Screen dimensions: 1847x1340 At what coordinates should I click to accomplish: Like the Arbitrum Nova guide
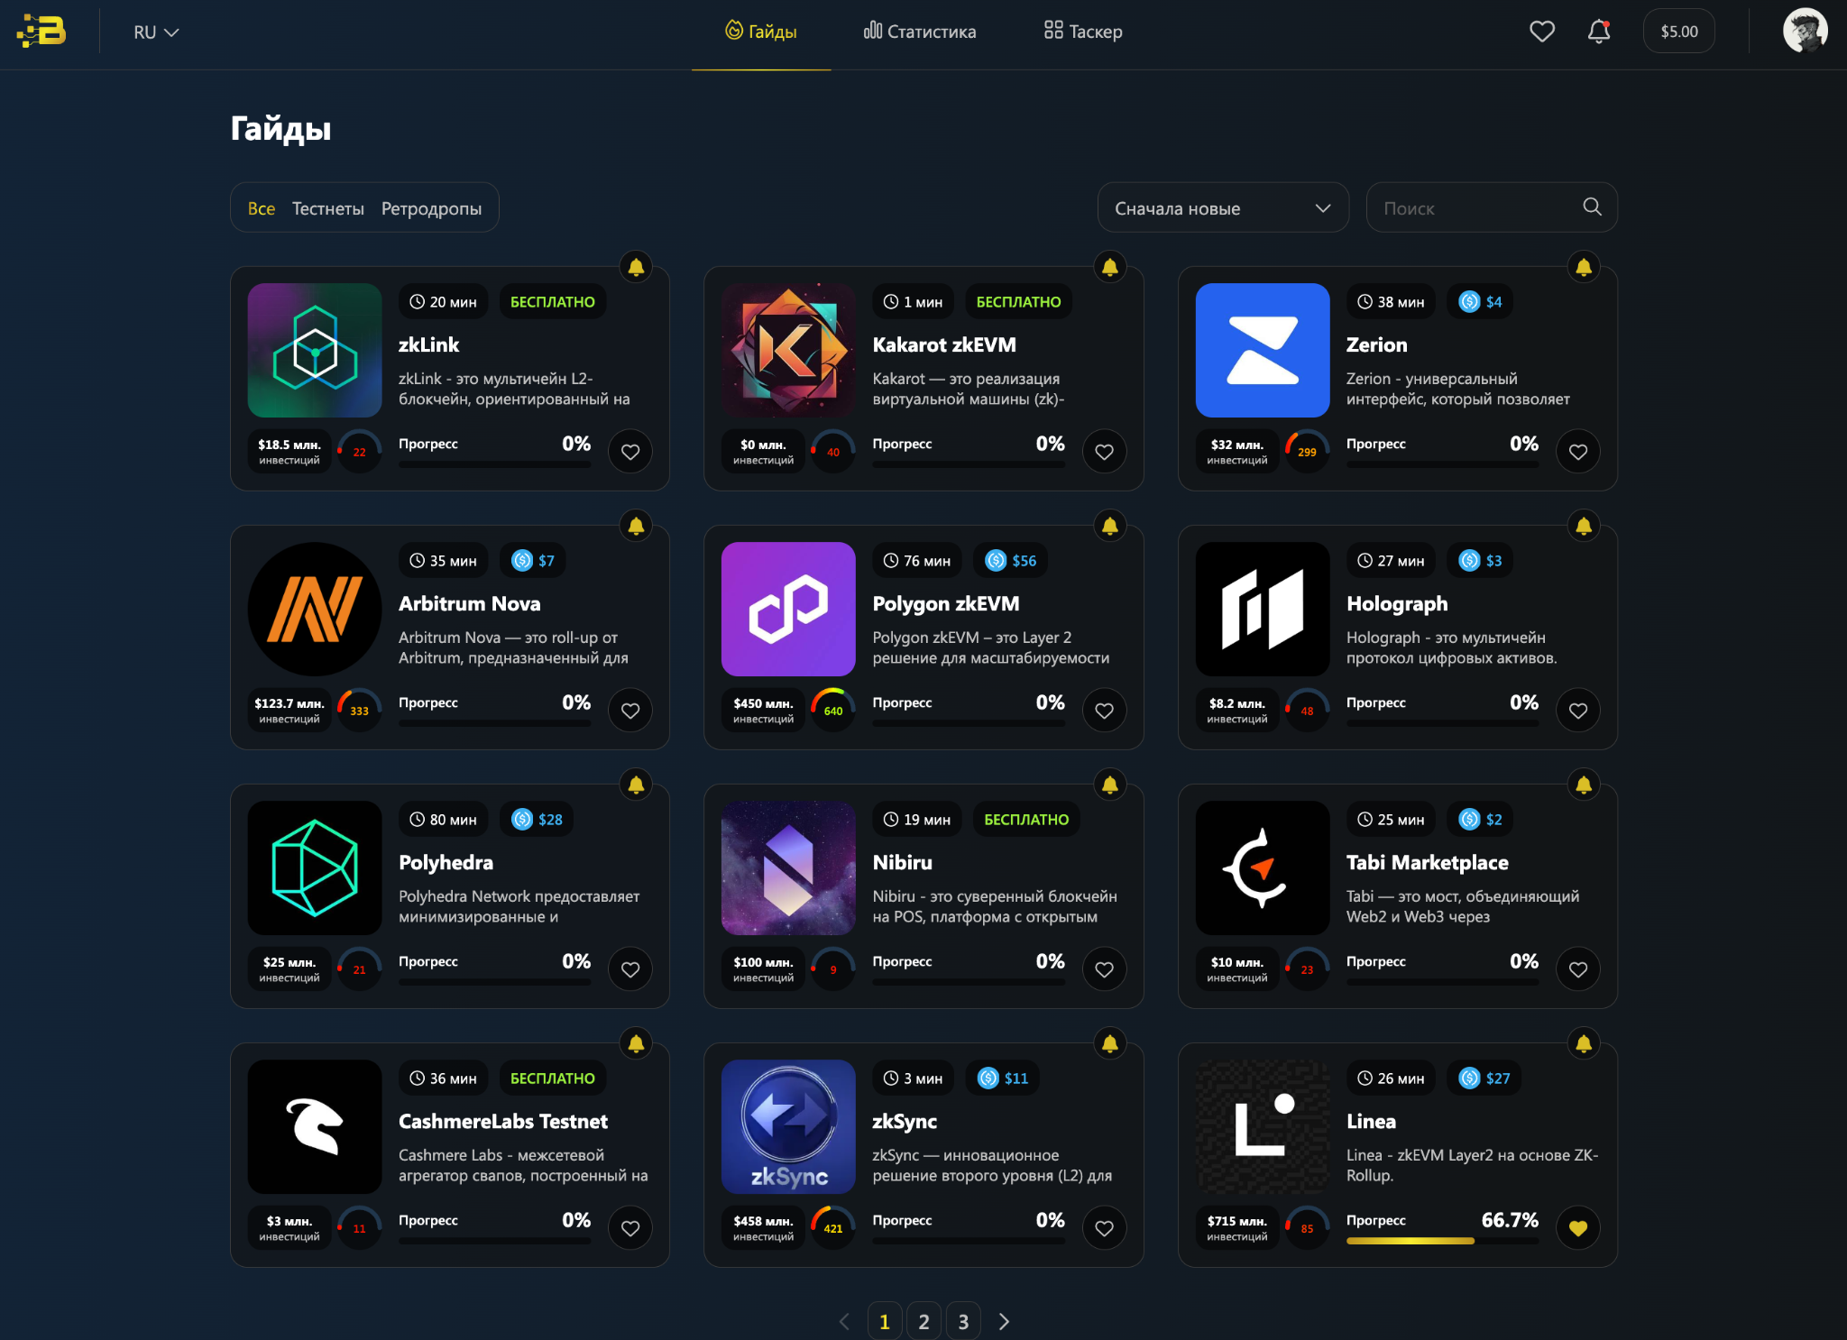pyautogui.click(x=630, y=710)
